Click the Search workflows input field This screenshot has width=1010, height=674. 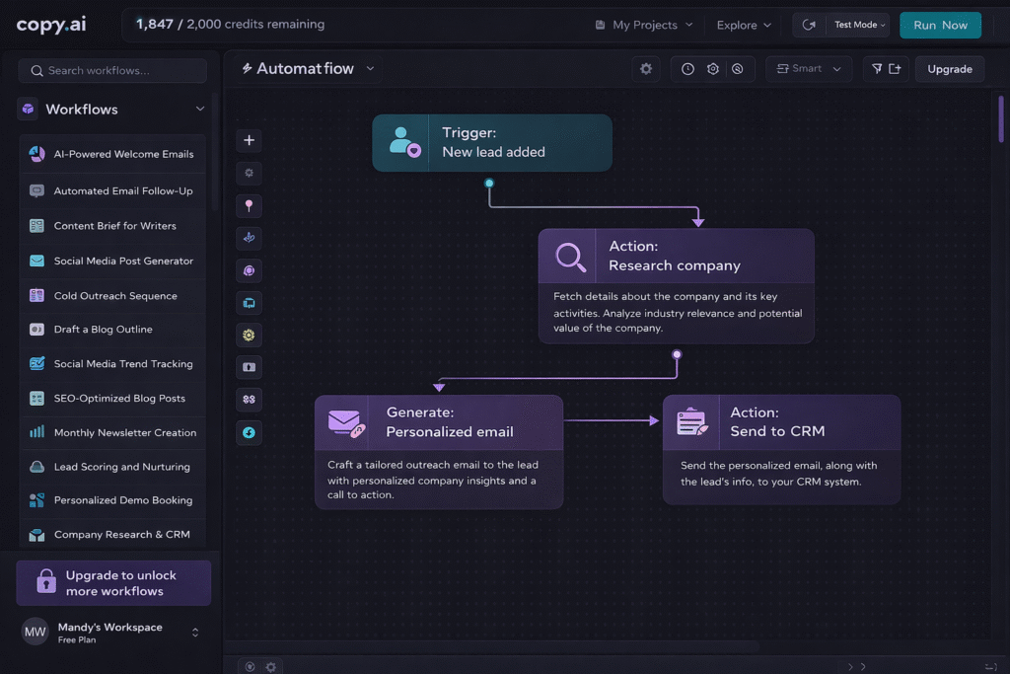click(112, 70)
